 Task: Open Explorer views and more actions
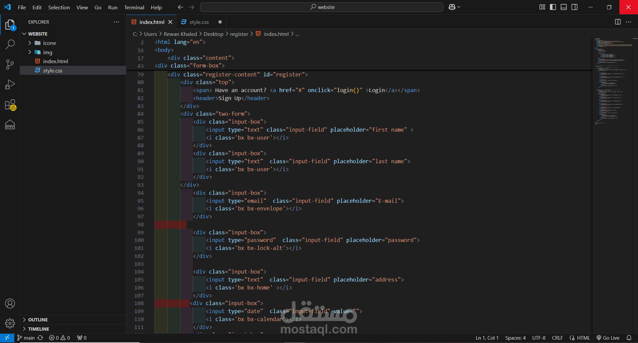[116, 22]
